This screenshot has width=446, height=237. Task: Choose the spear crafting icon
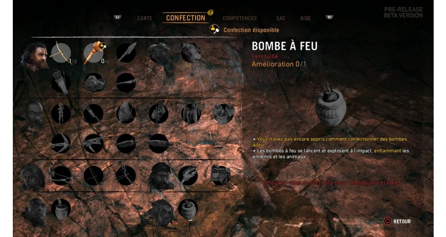pyautogui.click(x=126, y=53)
